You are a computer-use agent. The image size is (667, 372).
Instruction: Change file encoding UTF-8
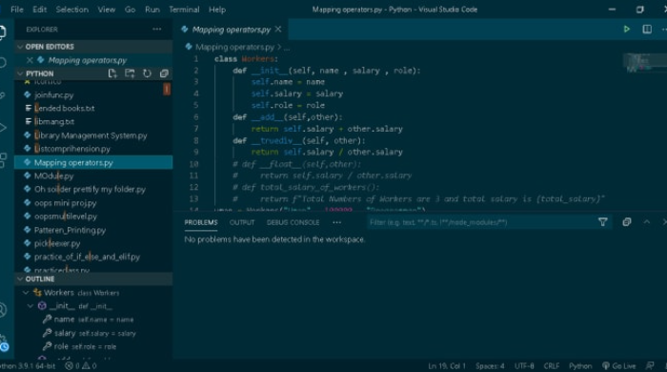click(524, 365)
